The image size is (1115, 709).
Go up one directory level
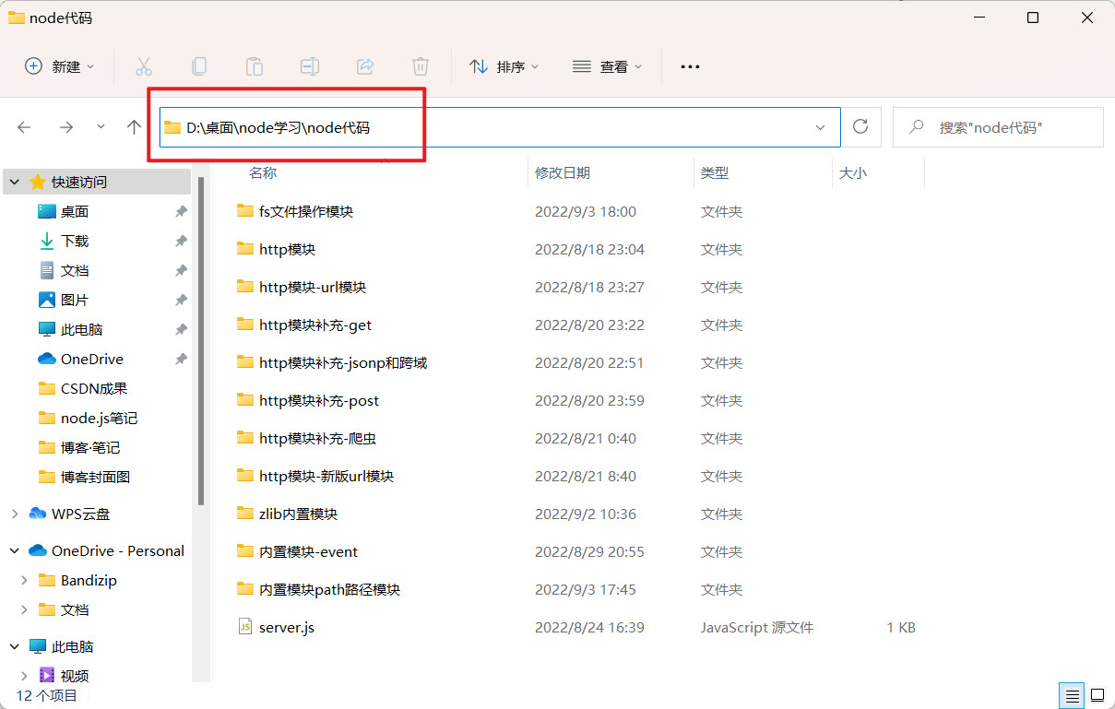[135, 127]
